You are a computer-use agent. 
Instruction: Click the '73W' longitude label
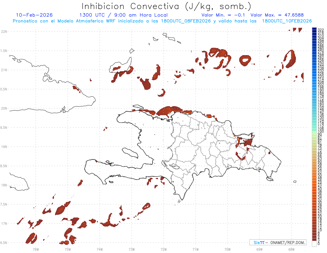click(132, 249)
